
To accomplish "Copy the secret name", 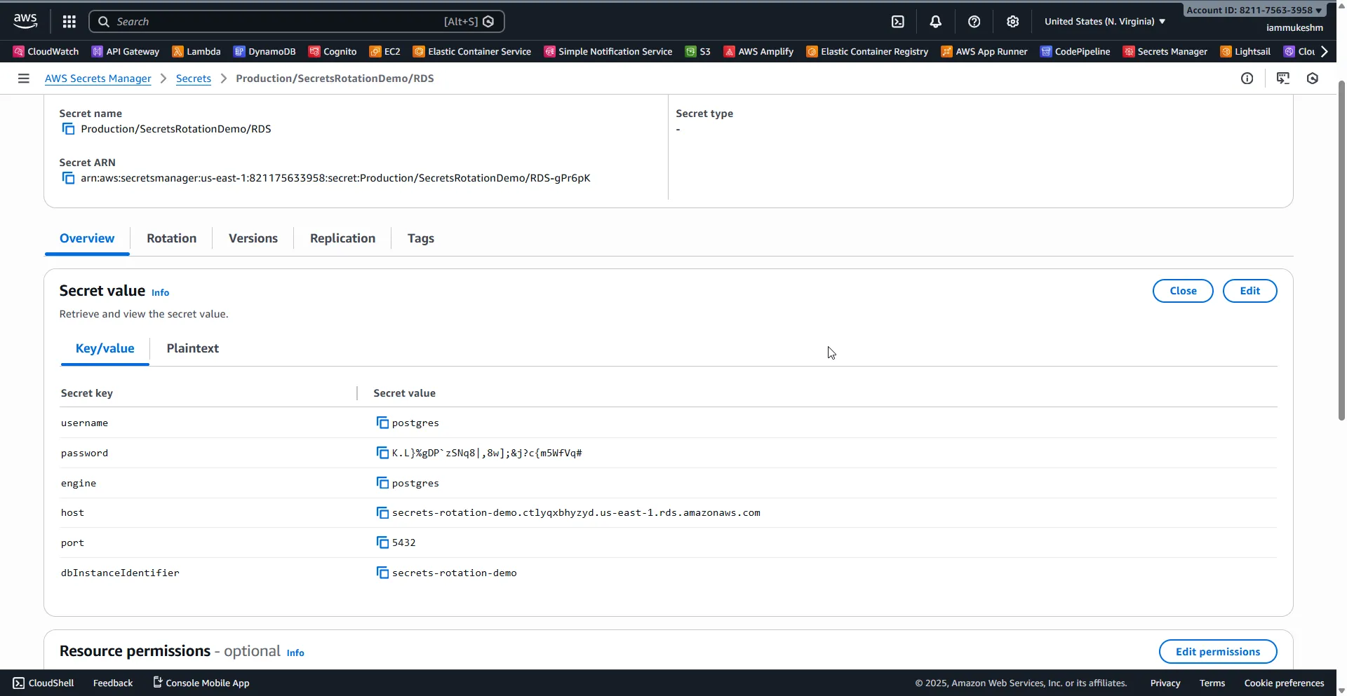I will coord(68,129).
